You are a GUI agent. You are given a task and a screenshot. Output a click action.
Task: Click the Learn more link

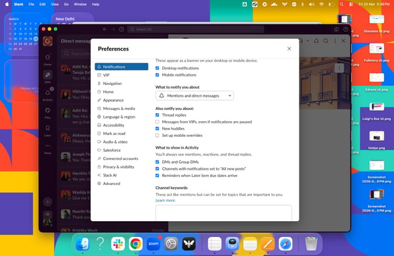tap(165, 200)
